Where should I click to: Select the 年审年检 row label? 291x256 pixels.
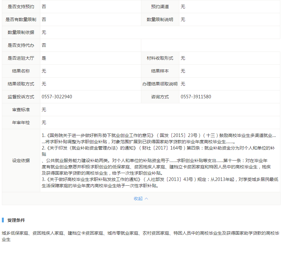point(21,123)
